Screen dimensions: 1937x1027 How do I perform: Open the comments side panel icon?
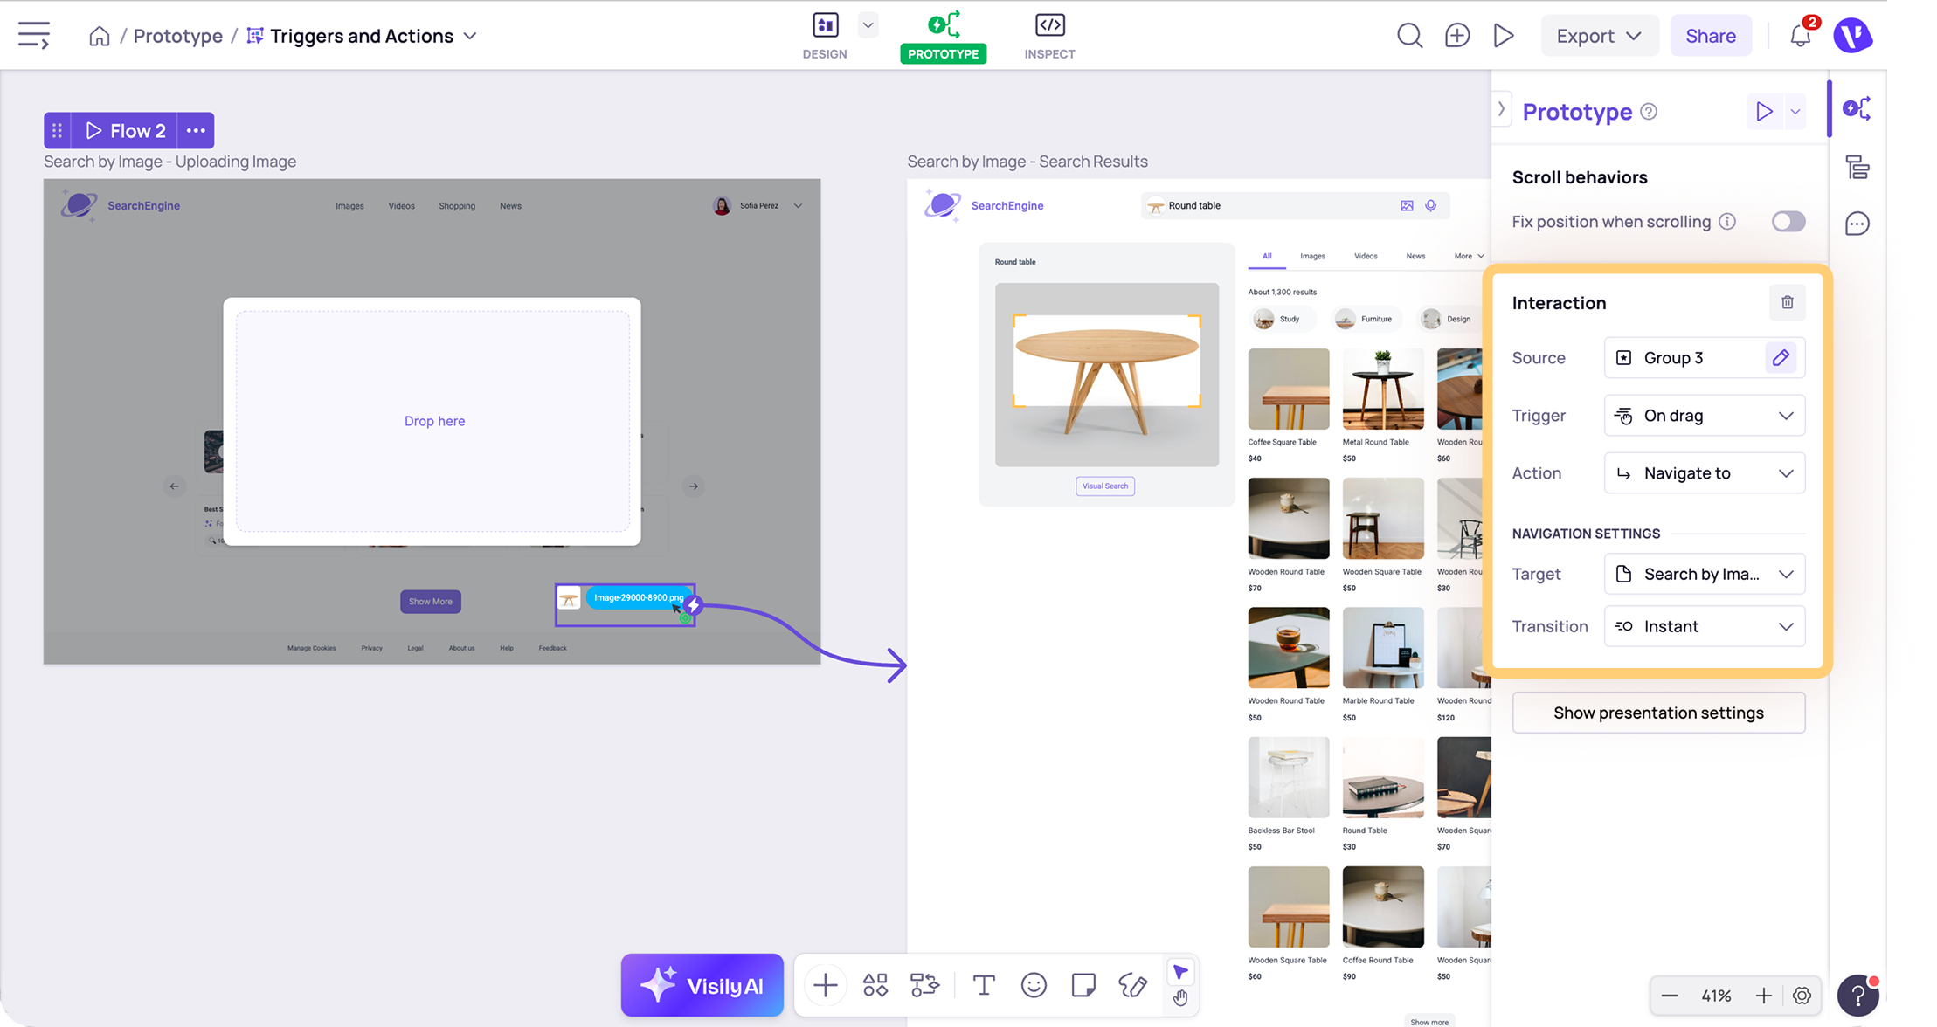[1857, 224]
